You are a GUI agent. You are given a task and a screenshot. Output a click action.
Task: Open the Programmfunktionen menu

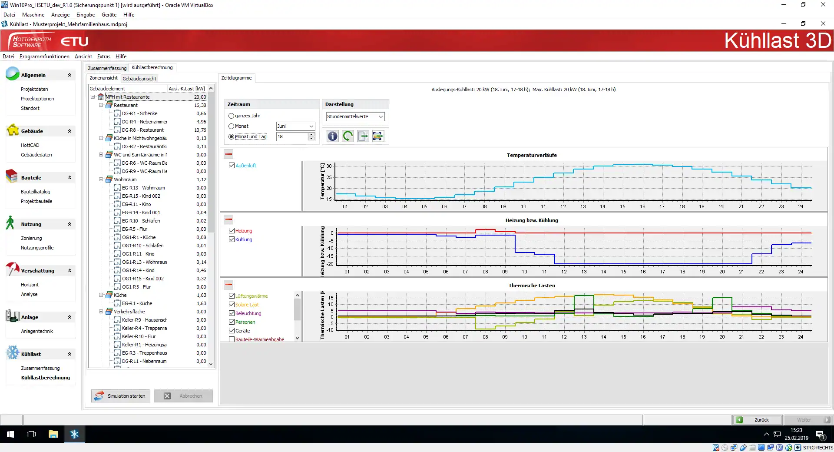point(44,56)
